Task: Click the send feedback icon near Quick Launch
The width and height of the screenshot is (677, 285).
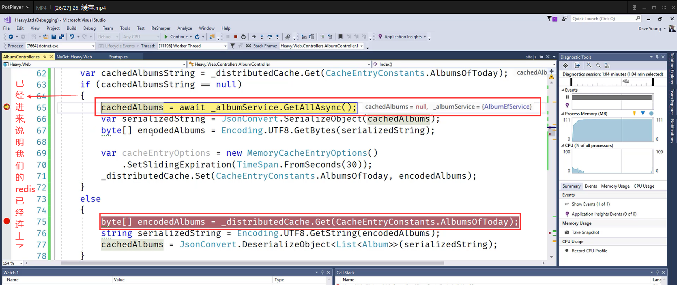Action: [x=565, y=19]
